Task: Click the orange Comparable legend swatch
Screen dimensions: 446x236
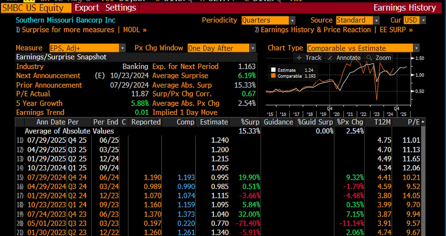Action: tap(274, 76)
